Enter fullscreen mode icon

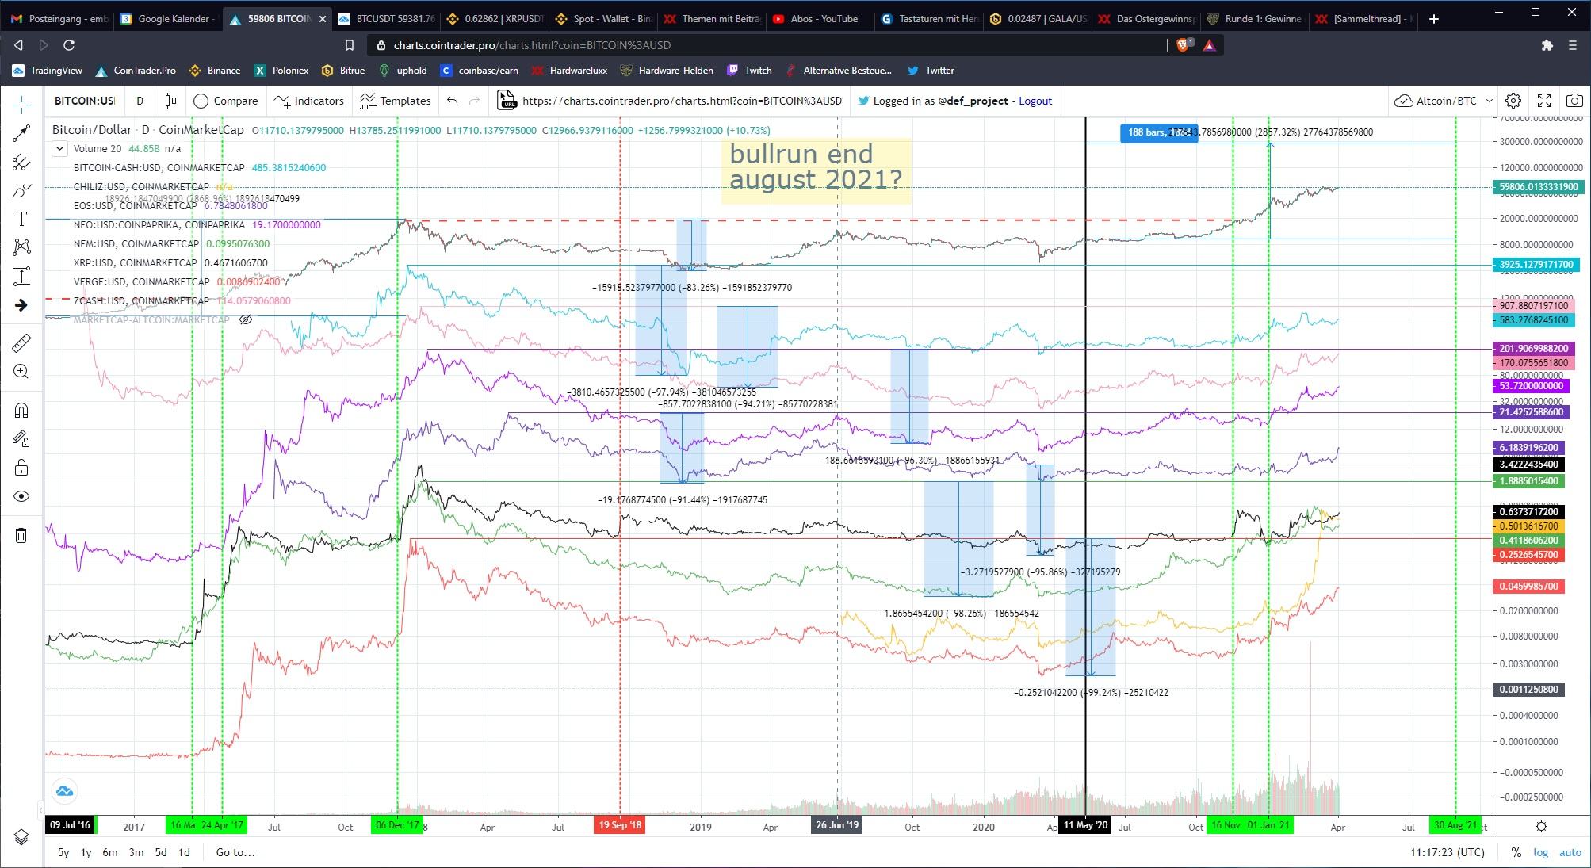1543,101
